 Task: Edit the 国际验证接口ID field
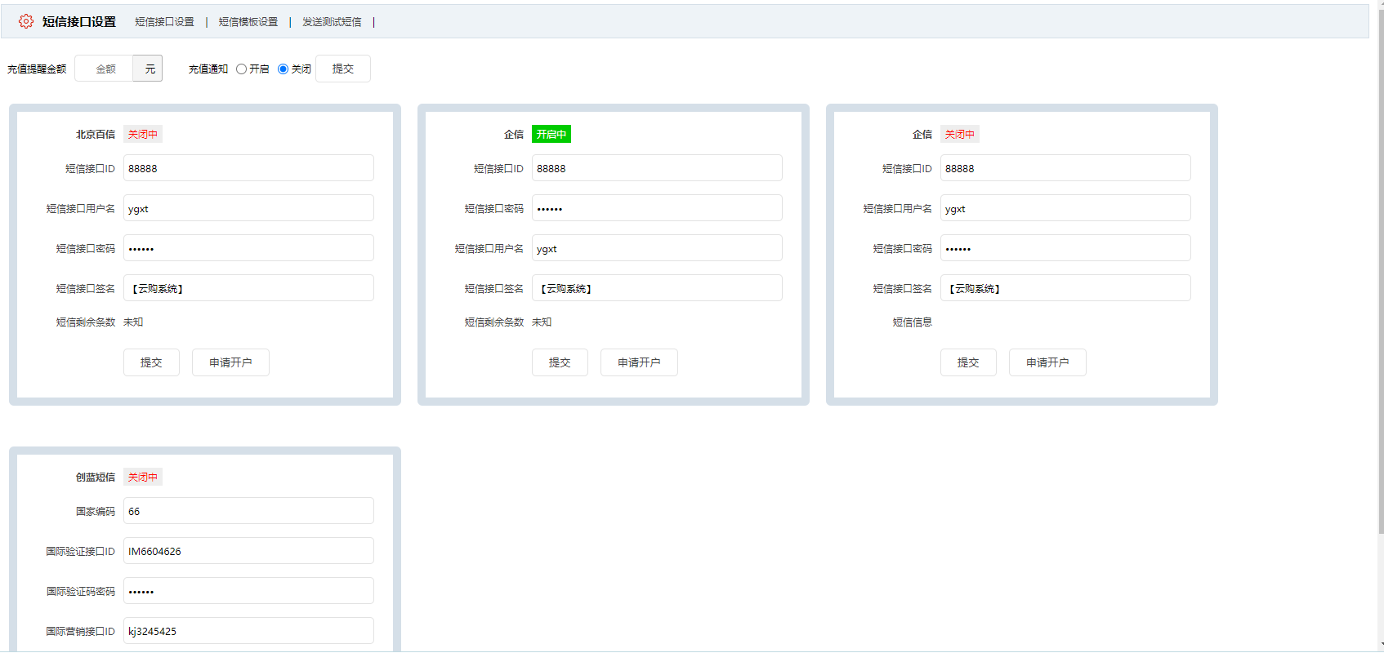[248, 551]
